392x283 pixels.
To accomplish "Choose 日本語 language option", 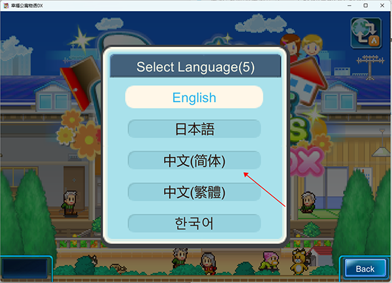I will coord(194,129).
